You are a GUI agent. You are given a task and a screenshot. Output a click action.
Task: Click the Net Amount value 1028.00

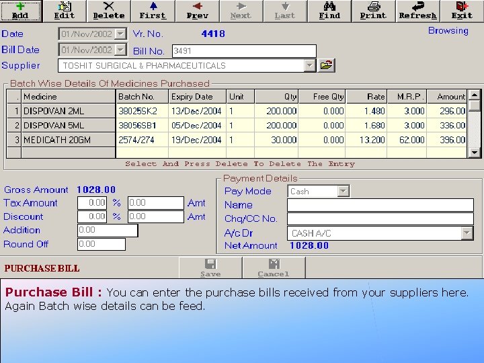pyautogui.click(x=309, y=246)
